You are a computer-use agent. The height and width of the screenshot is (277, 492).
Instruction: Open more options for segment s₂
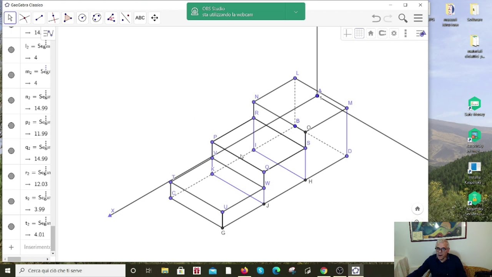46,195
